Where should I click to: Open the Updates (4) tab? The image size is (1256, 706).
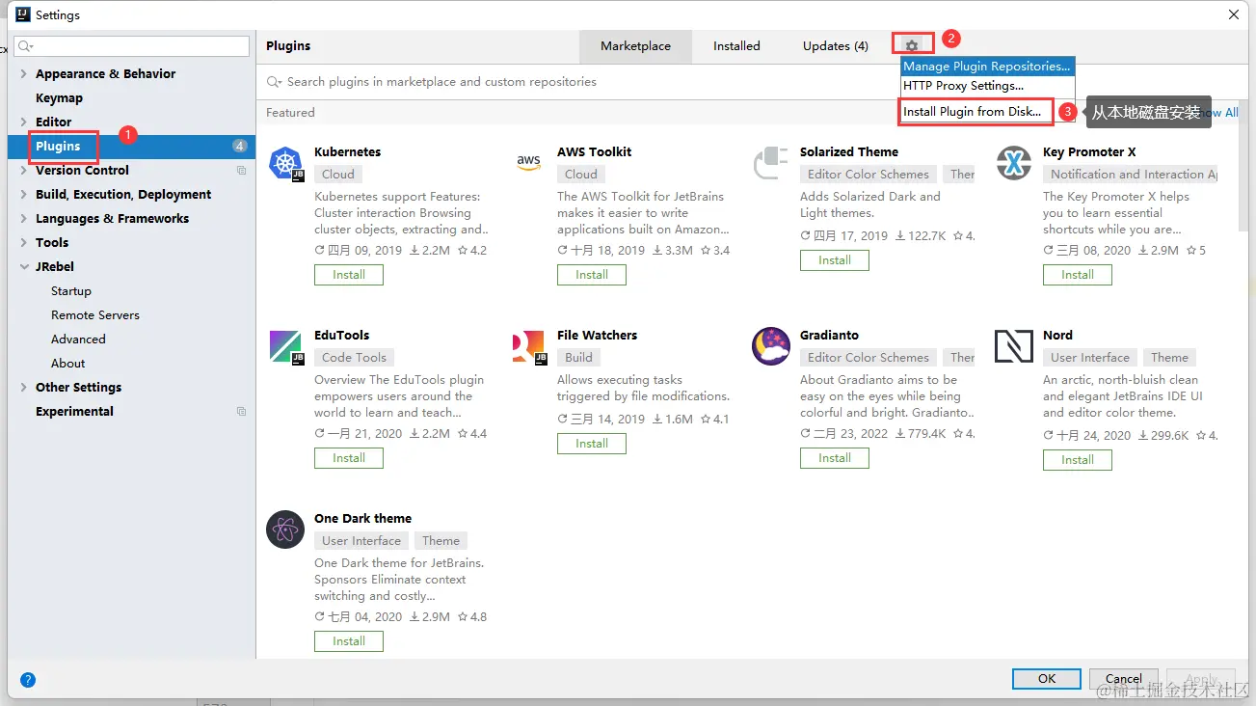pyautogui.click(x=835, y=46)
